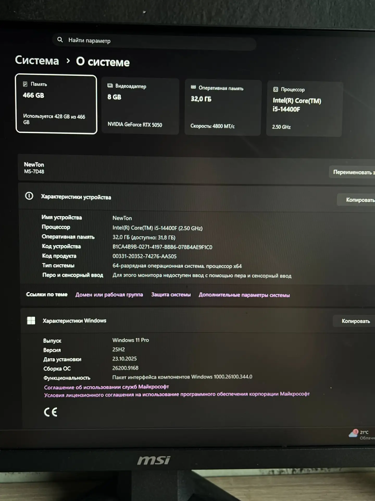This screenshot has width=375, height=501.
Task: Copy device specifications with Копировать
Action: [x=356, y=200]
